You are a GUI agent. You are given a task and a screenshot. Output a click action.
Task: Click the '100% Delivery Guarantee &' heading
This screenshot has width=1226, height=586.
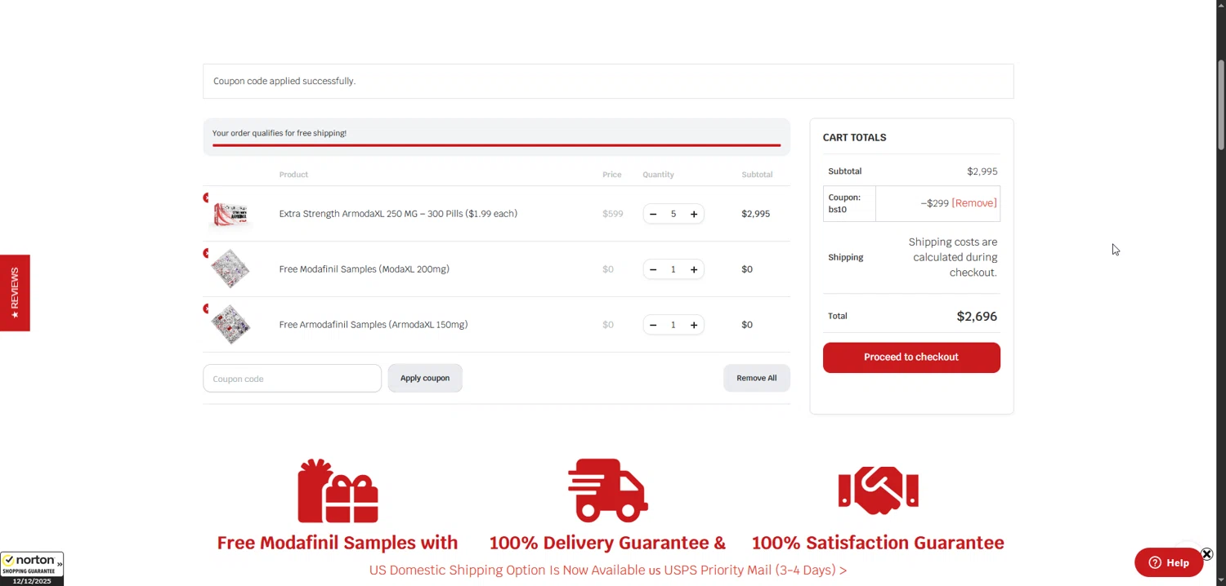607,543
